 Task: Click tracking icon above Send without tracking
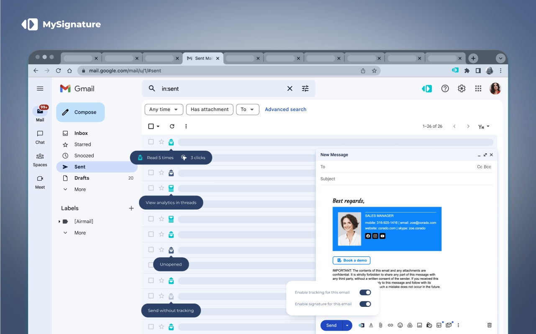[171, 296]
